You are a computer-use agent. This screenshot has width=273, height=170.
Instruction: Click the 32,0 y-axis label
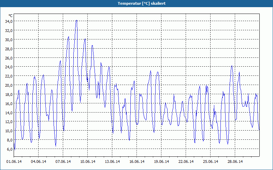(x=9, y=31)
